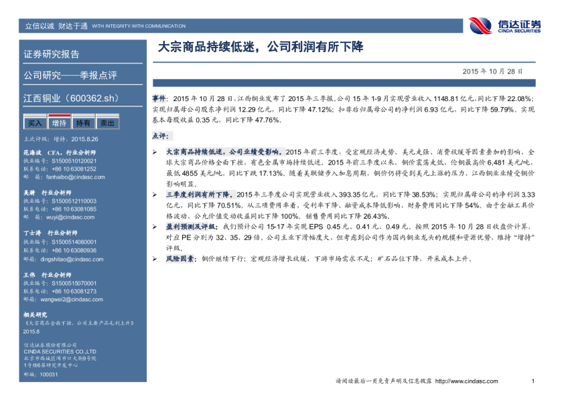Select the 卖出 rating box
This screenshot has height=398, width=564.
click(x=107, y=123)
